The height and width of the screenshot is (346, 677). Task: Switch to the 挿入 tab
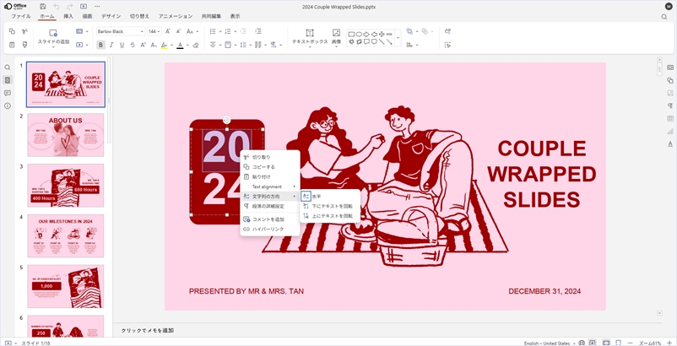pyautogui.click(x=68, y=16)
